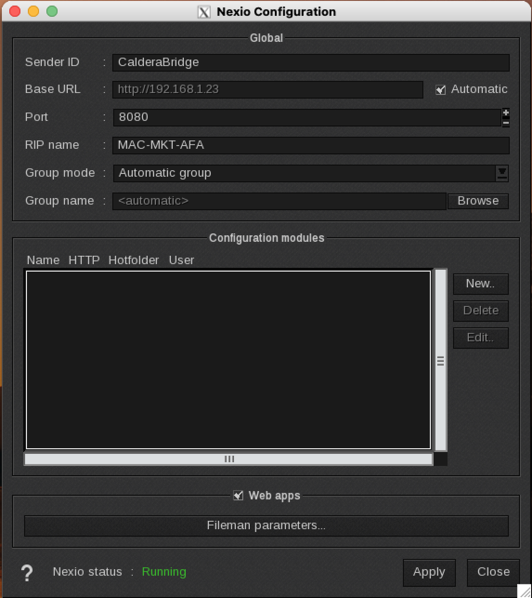Select the Name column header
This screenshot has height=598, width=532.
(43, 260)
